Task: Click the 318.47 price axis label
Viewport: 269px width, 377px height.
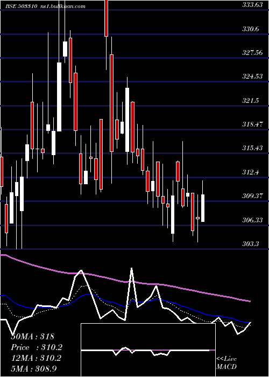Action: pos(252,124)
